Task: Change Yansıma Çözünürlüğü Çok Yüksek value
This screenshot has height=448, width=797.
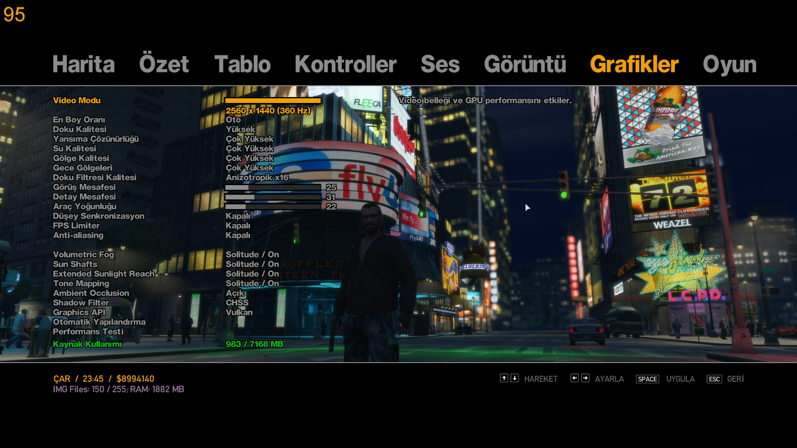Action: 250,139
